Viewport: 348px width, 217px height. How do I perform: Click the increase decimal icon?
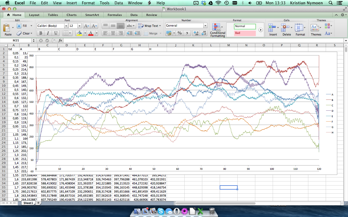coord(196,33)
